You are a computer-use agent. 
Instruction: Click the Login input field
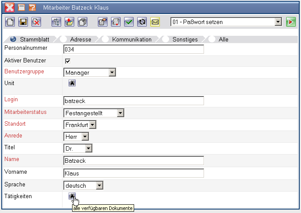(x=134, y=101)
